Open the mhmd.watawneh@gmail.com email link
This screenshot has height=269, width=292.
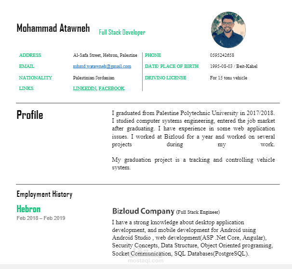(102, 66)
